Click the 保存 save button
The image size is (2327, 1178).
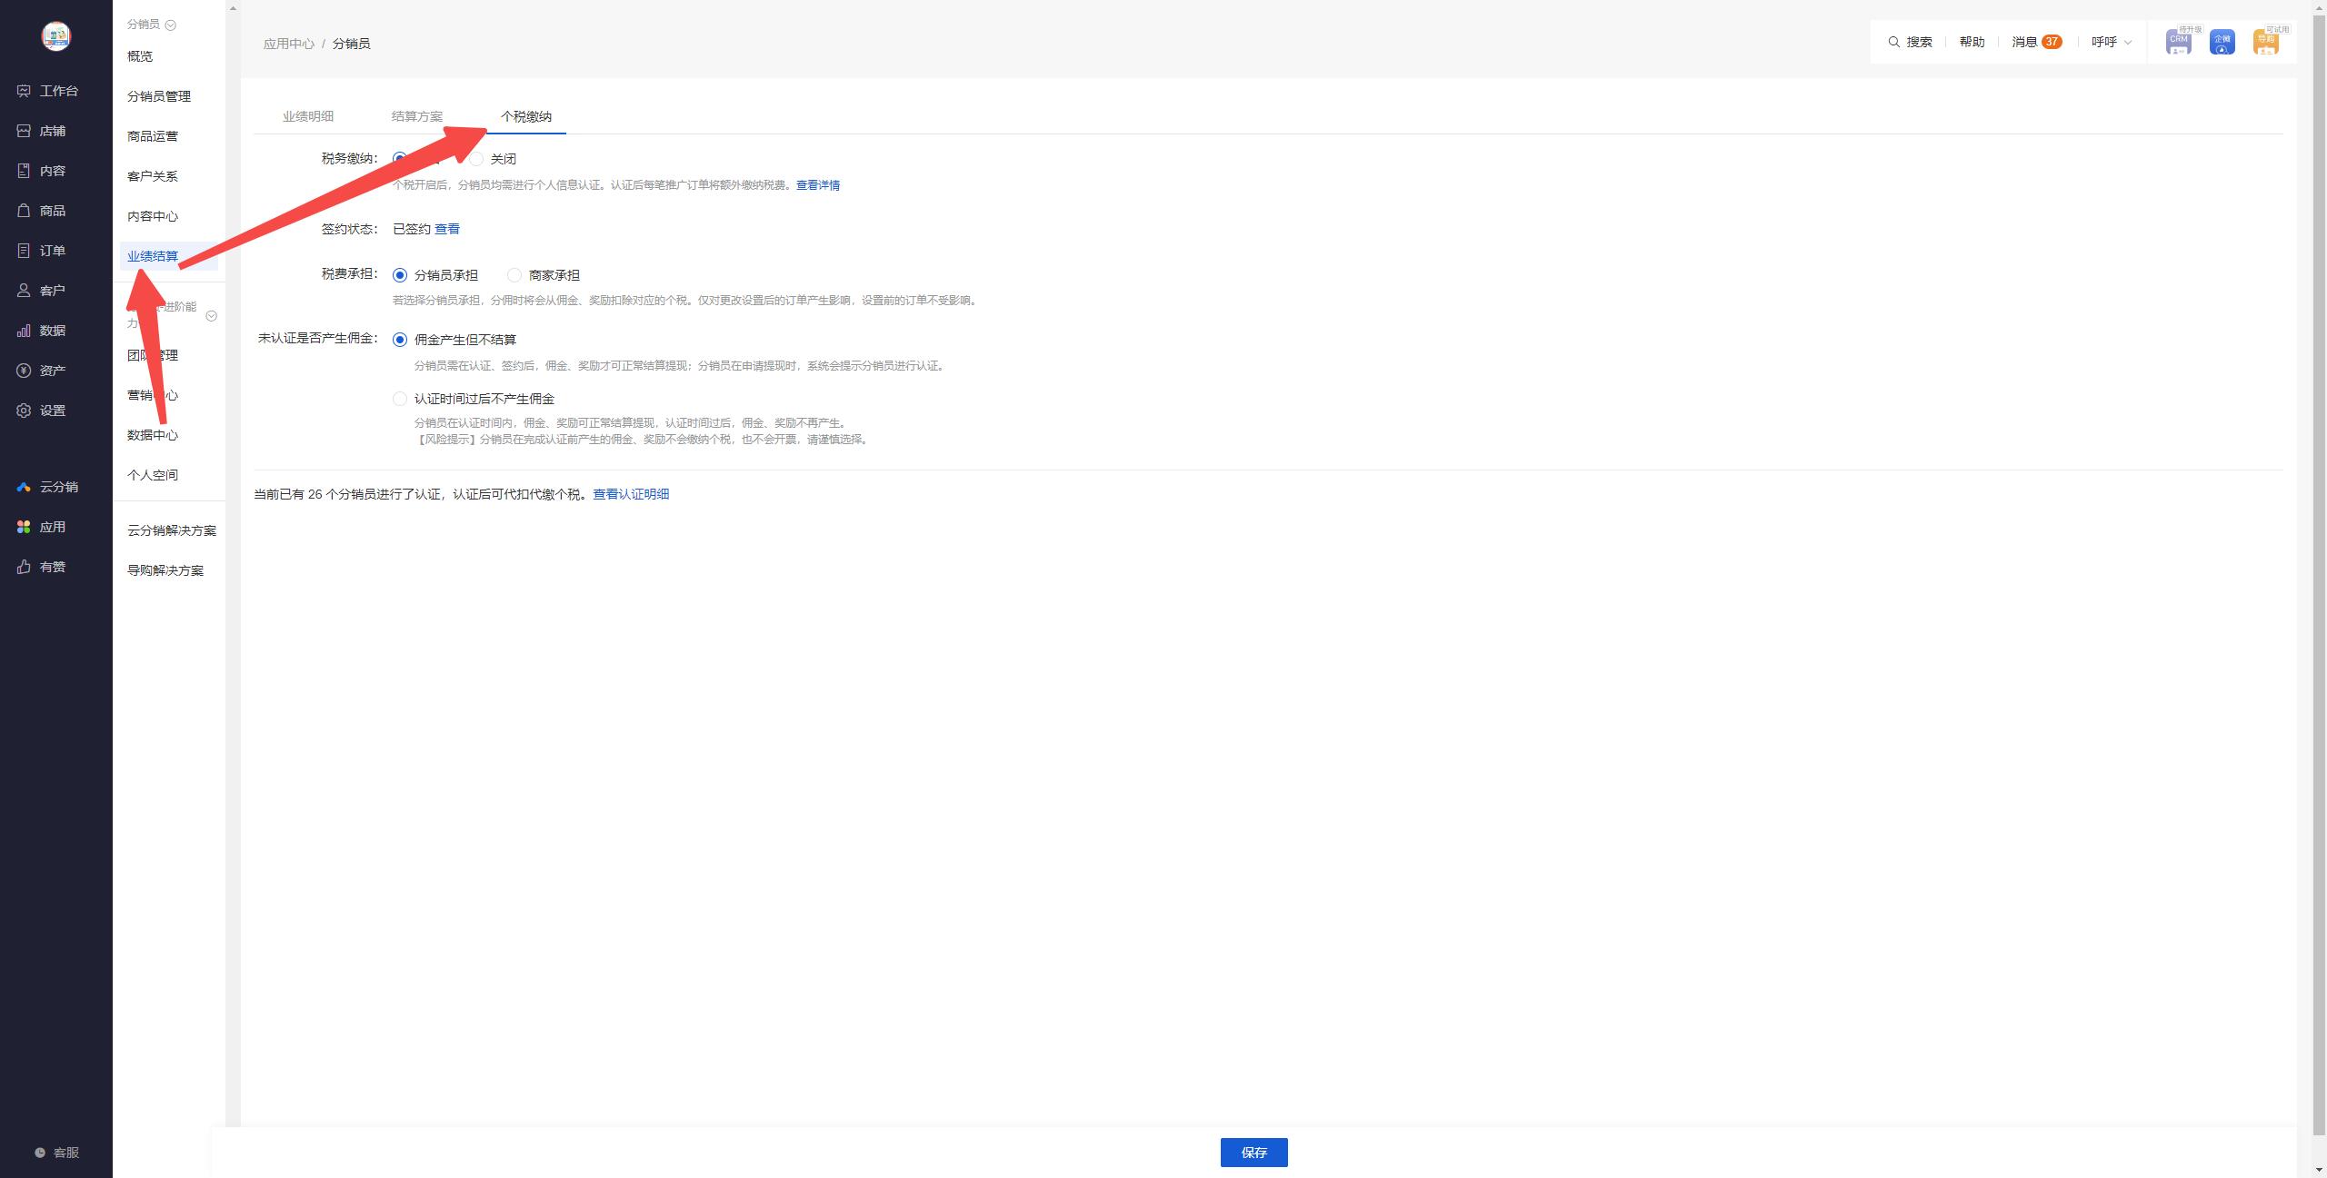pyautogui.click(x=1254, y=1153)
